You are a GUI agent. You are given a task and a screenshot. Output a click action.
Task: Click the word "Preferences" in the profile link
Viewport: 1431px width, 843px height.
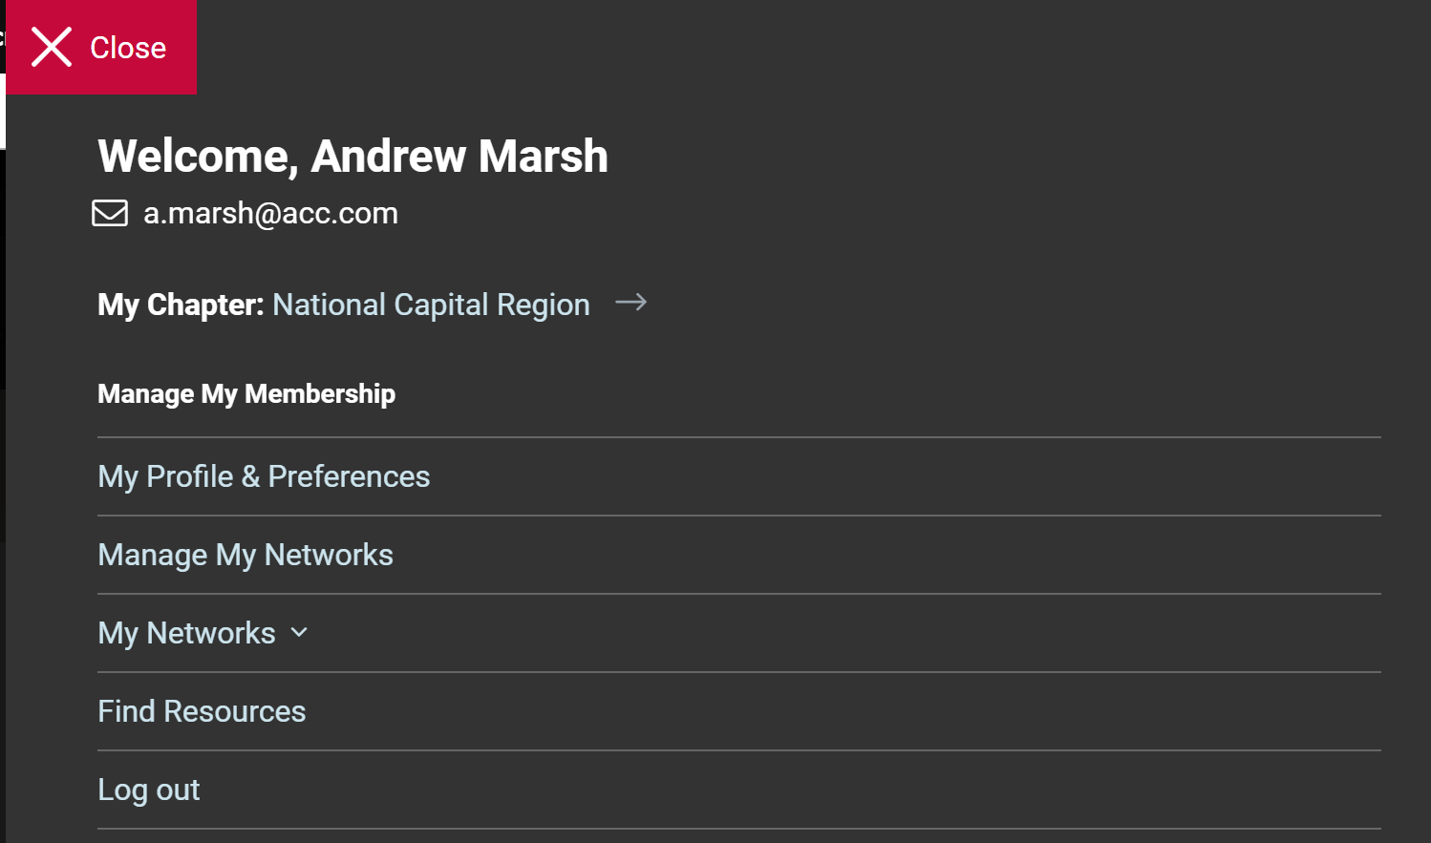pyautogui.click(x=349, y=476)
